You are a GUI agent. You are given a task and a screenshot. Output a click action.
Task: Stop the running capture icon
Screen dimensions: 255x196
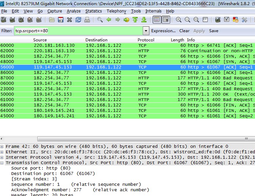pos(30,20)
